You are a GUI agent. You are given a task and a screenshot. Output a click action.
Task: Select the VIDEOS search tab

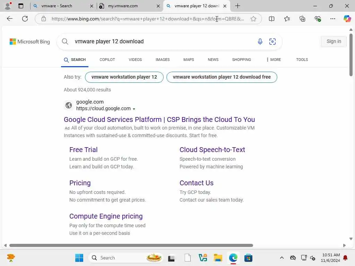pyautogui.click(x=135, y=60)
